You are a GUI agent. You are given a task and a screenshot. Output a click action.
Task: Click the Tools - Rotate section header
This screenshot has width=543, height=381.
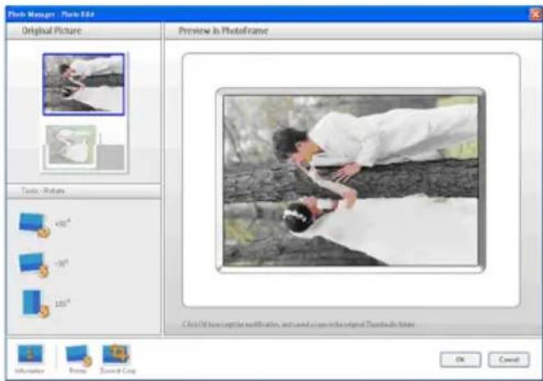coord(84,191)
